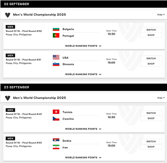
Task: Click the USA flag icon
Action: (56, 58)
